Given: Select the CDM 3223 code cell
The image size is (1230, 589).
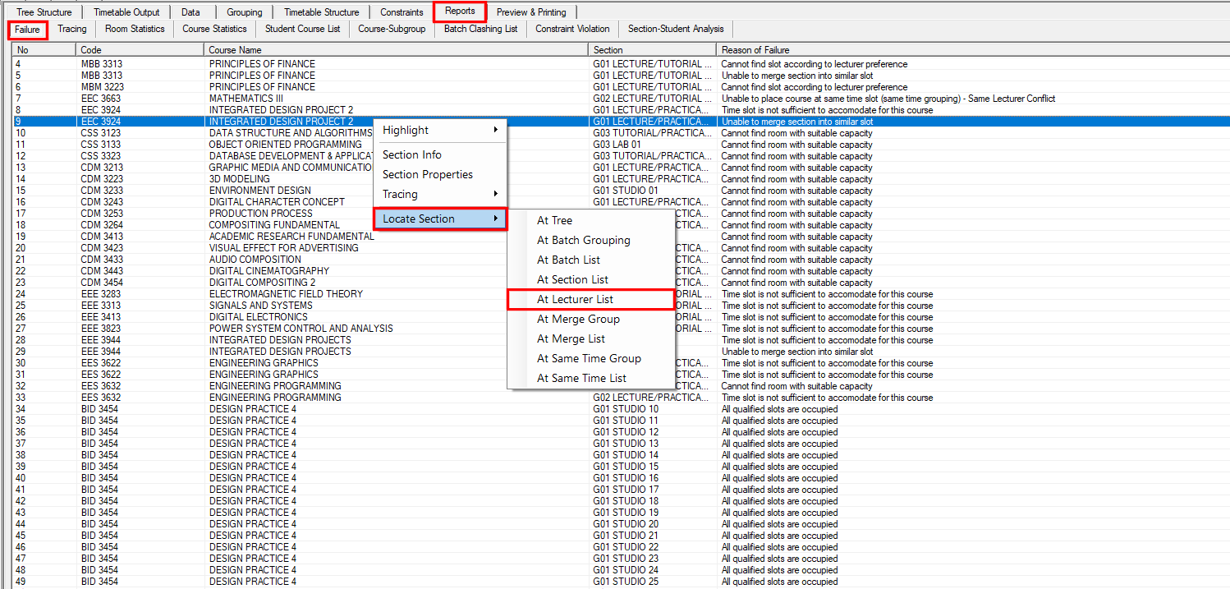Looking at the screenshot, I should coord(101,179).
